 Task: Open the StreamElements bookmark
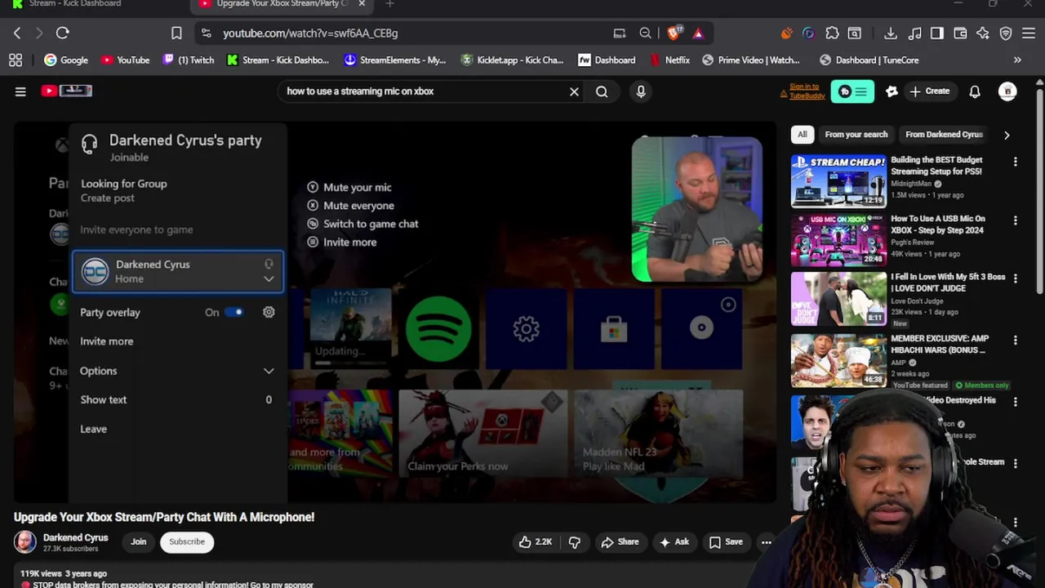coord(395,60)
